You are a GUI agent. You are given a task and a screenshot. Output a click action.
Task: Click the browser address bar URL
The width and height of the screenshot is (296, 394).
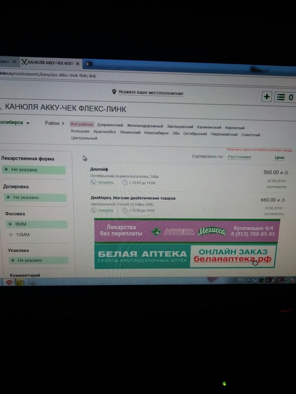(x=51, y=75)
